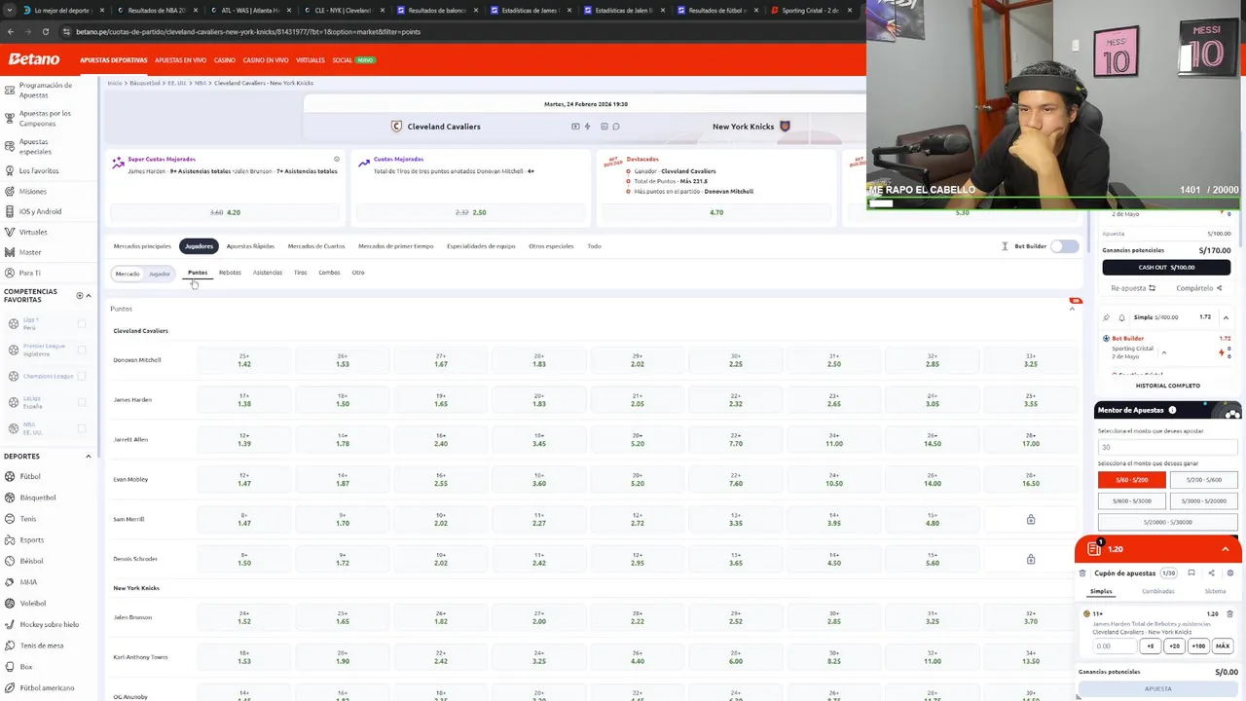The image size is (1246, 701).
Task: Click the bell icon beside Simple bet
Action: [x=1121, y=317]
